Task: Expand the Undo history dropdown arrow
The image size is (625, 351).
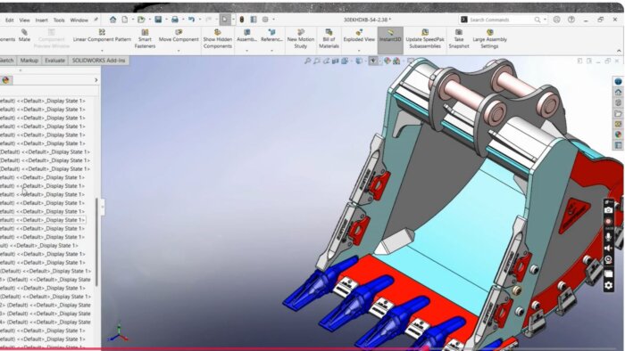Action: tap(200, 20)
